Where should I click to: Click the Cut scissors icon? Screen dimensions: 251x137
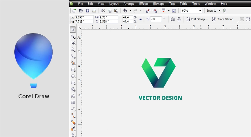103,11
